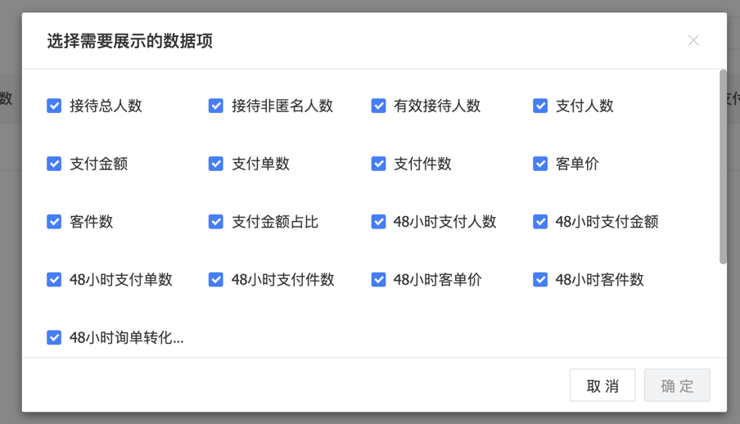Toggle the 有效接待人数 checkbox

(378, 106)
